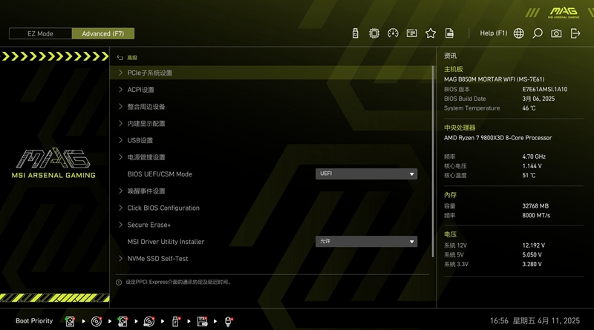This screenshot has height=330, width=594.
Task: Open the CPU chip icon in top toolbar
Action: (374, 33)
